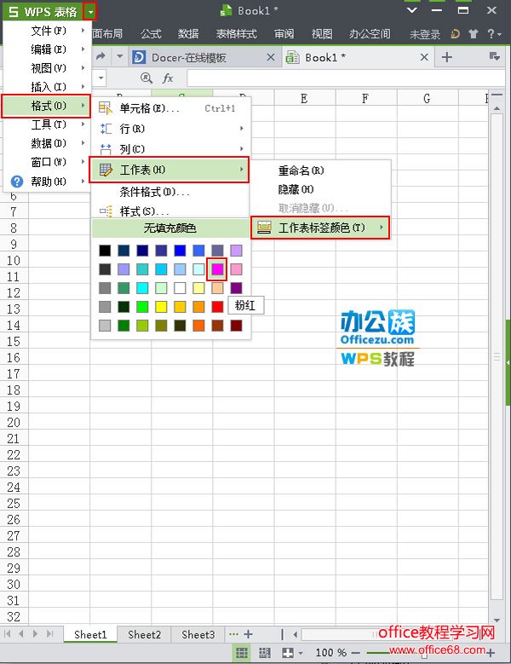Pick the dark purple color swatch
This screenshot has height=664, width=511.
(236, 288)
